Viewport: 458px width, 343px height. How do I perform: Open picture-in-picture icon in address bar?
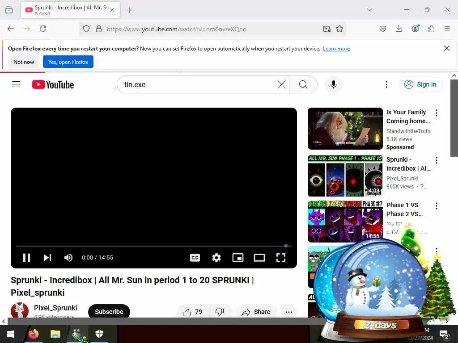tap(327, 29)
